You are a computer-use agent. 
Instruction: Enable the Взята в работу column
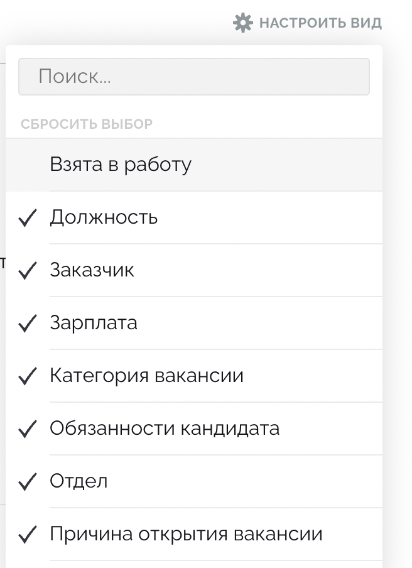click(194, 165)
